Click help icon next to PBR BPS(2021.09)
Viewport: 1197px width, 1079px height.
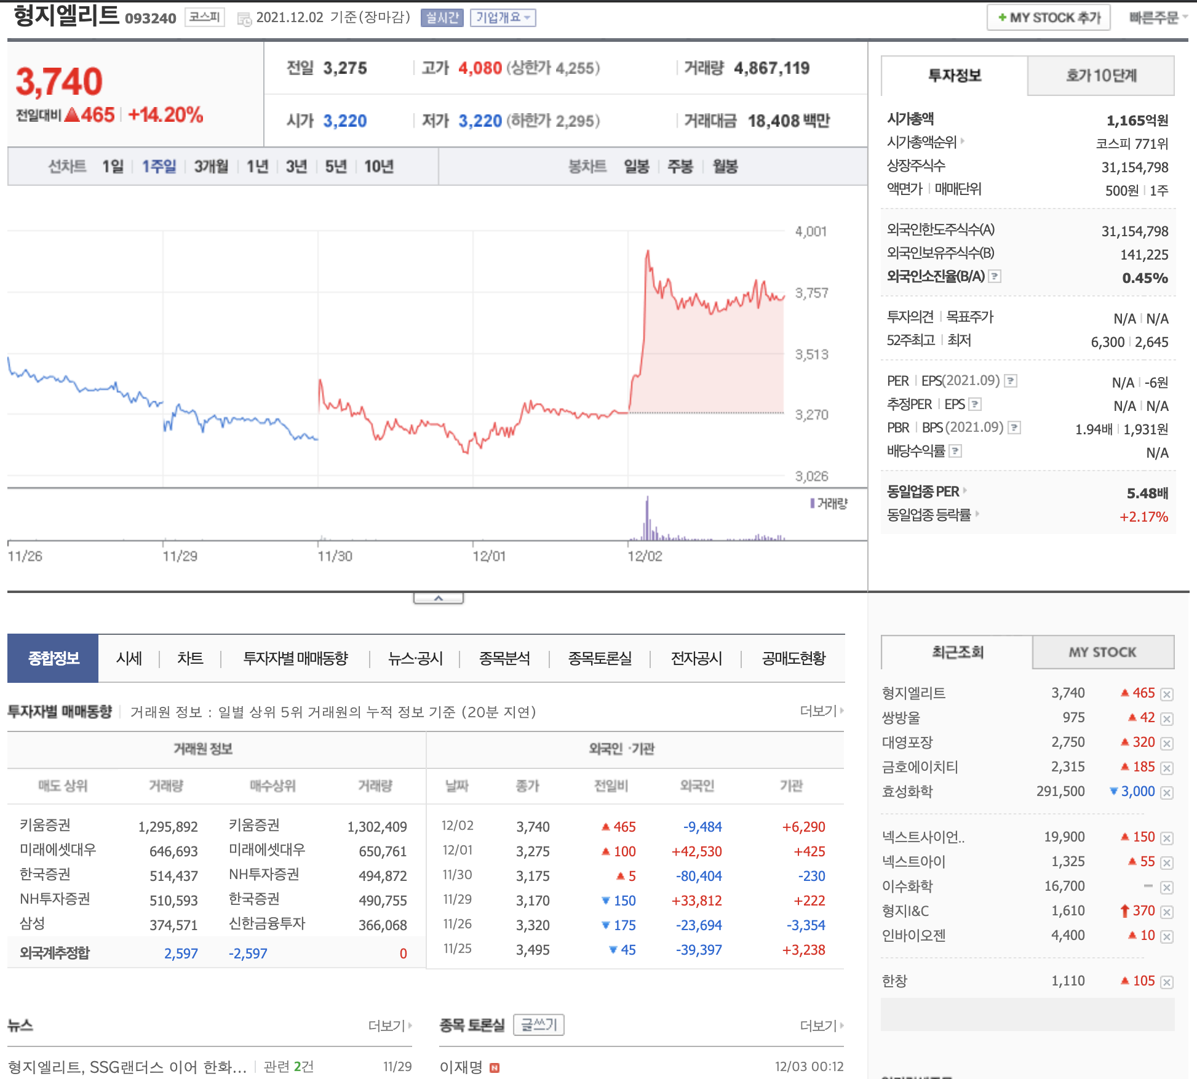click(1015, 428)
